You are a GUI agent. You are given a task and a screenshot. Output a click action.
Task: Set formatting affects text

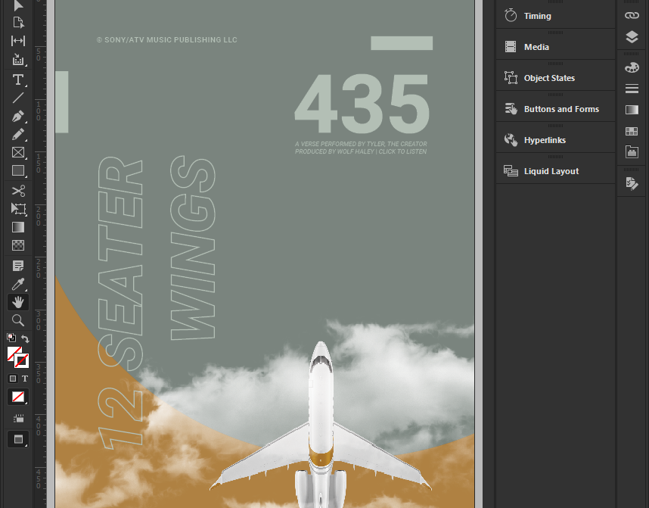[x=25, y=379]
